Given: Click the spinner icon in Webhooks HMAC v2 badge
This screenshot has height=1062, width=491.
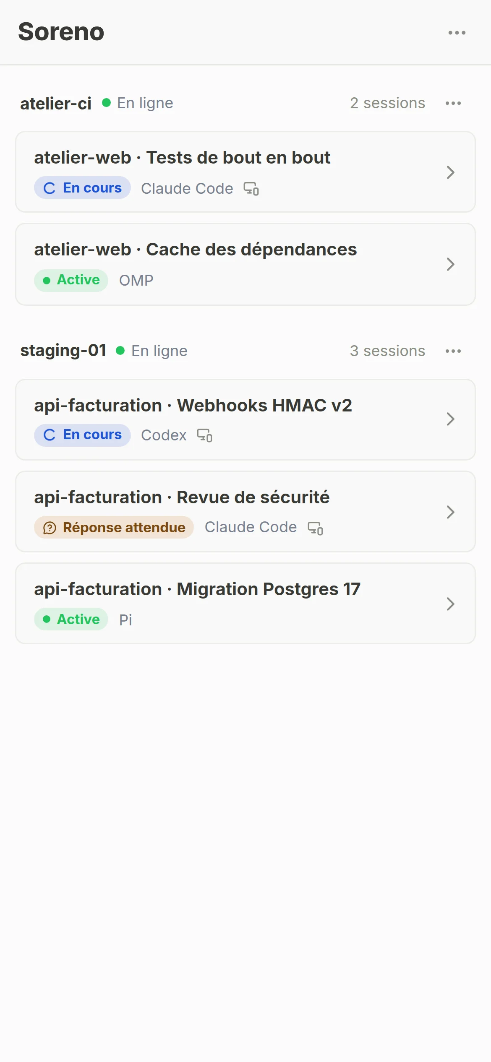Looking at the screenshot, I should [50, 435].
